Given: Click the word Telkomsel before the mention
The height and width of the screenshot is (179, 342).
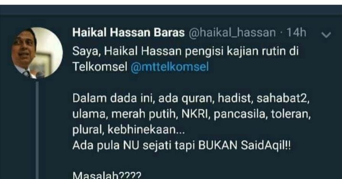Looking at the screenshot, I should coord(100,66).
